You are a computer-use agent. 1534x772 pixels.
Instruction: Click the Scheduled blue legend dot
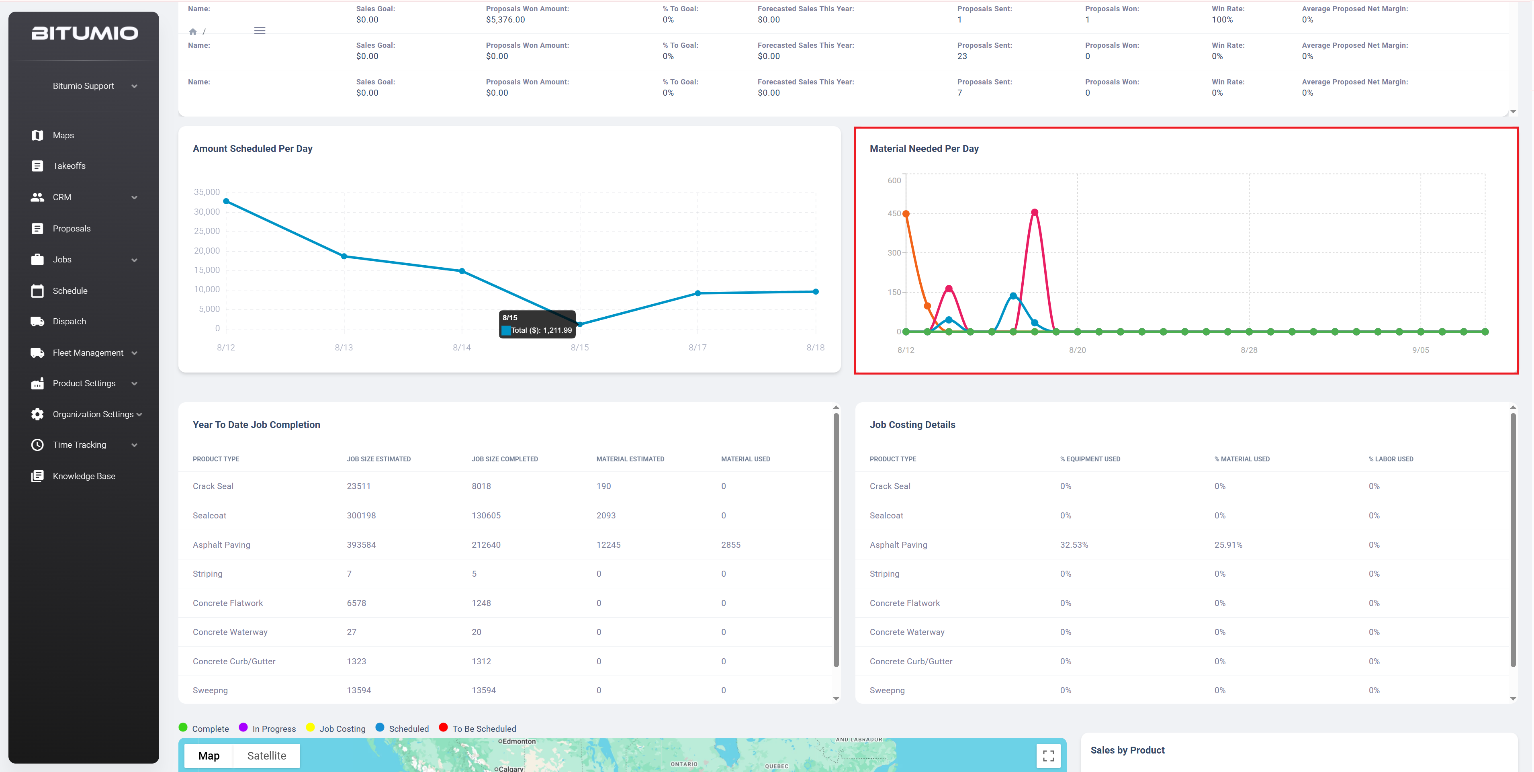(380, 727)
